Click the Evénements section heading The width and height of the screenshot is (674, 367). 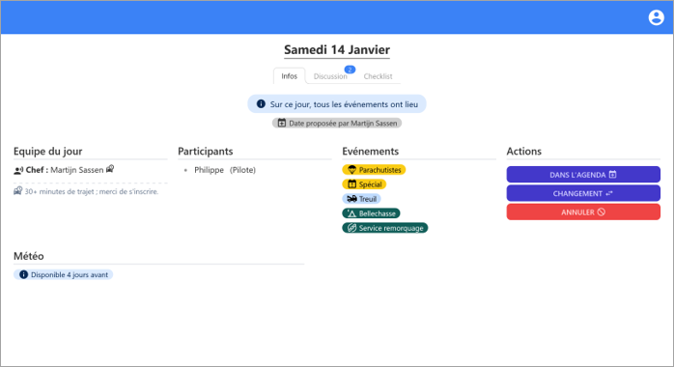pyautogui.click(x=371, y=152)
